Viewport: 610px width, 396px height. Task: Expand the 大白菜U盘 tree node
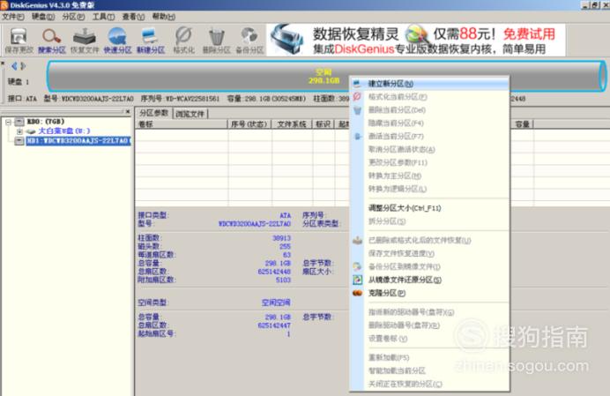19,131
